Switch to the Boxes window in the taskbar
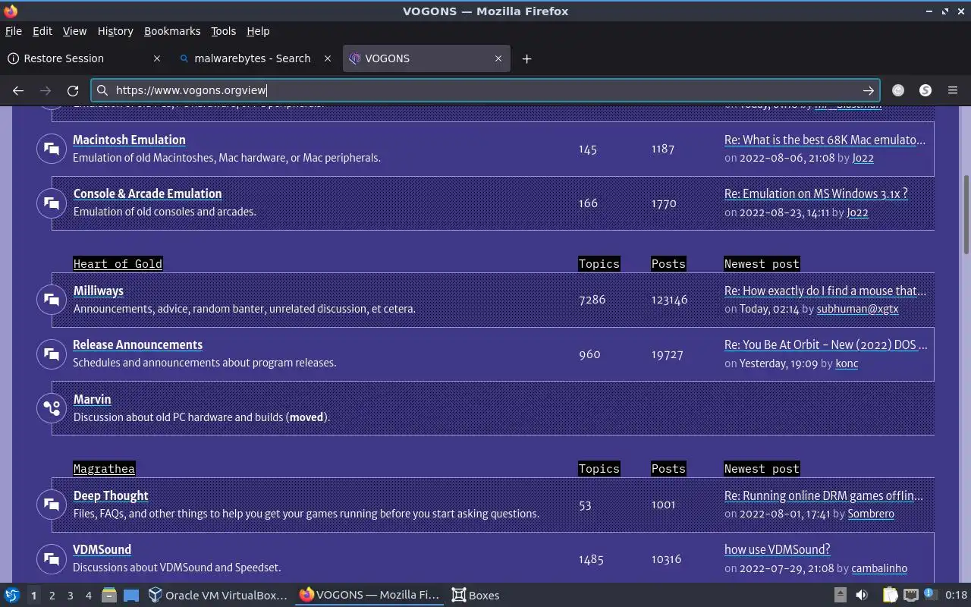 (x=476, y=595)
